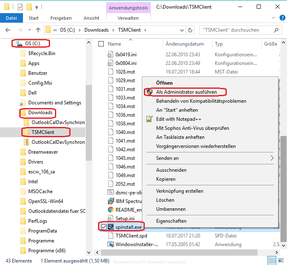Open the Ansicht ribbon tab
Viewport: 287px width, 265px height.
[x=91, y=18]
